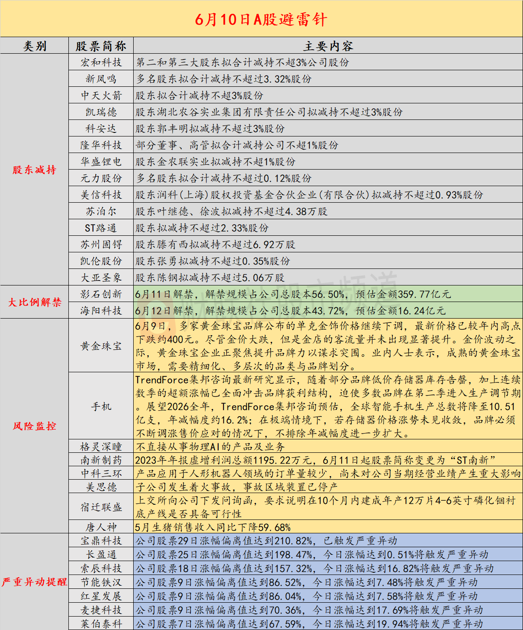Select stock name 科安达
Viewport: 523px width, 630px height.
pyautogui.click(x=101, y=129)
